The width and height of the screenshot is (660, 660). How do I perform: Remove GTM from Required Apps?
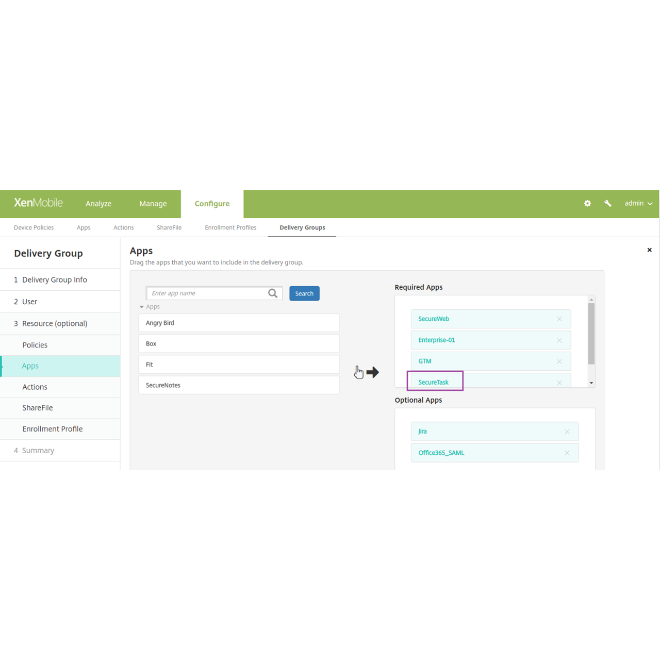[559, 361]
